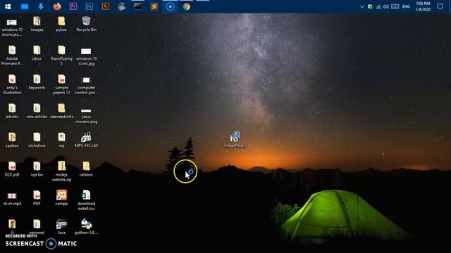Select the PDF desktop icon
The height and width of the screenshot is (253, 451).
coord(37,198)
